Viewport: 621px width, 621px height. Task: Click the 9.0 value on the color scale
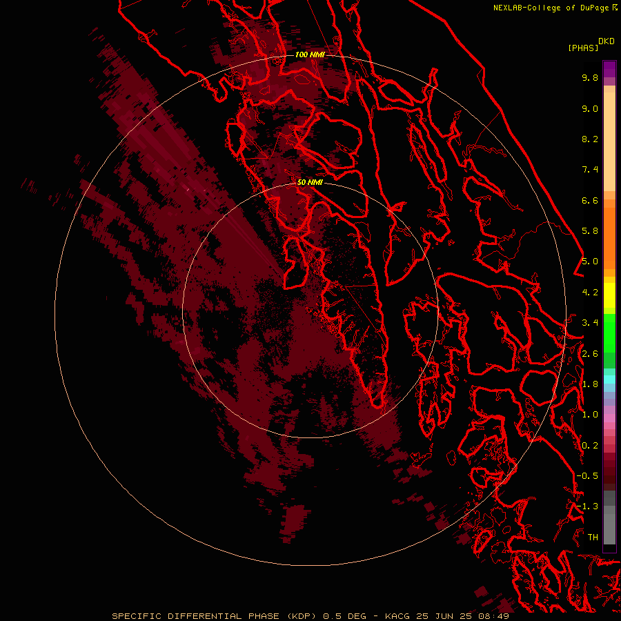click(x=590, y=108)
